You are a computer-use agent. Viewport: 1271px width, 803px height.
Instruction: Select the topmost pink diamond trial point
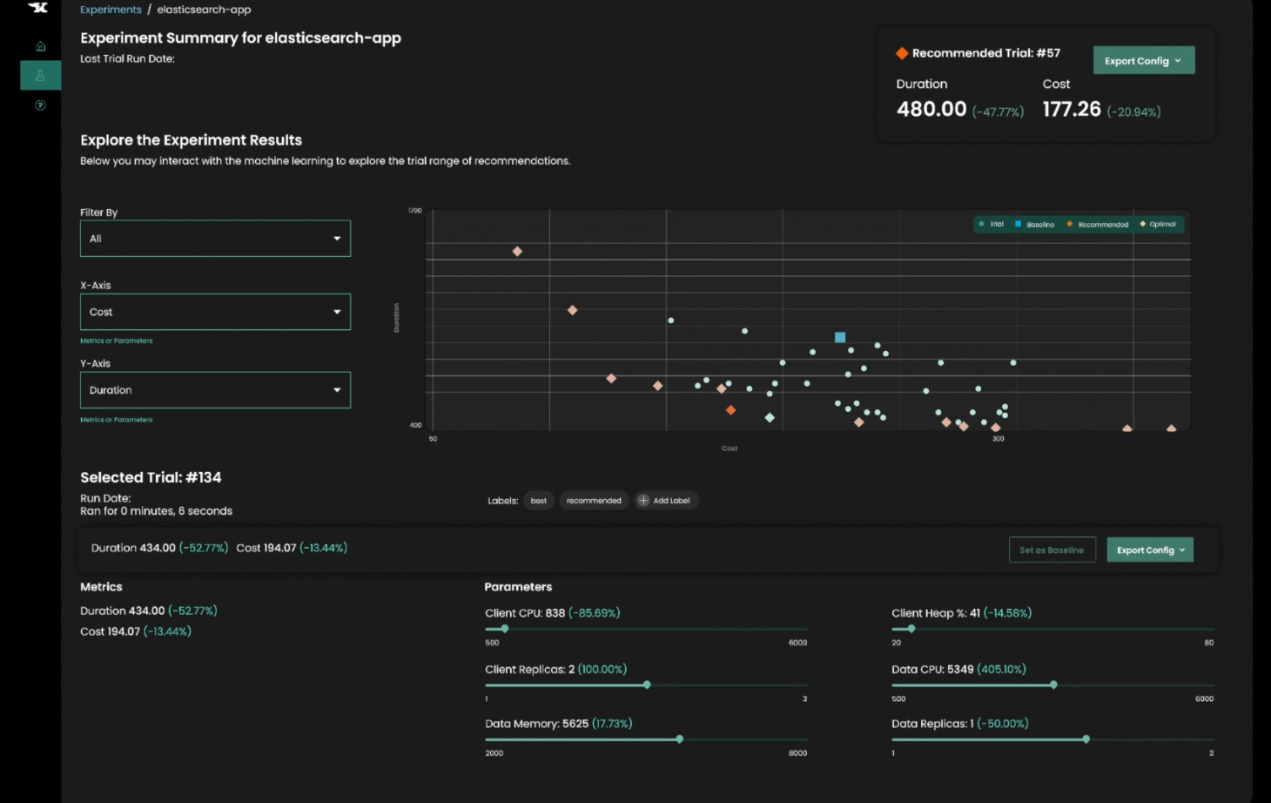tap(517, 252)
